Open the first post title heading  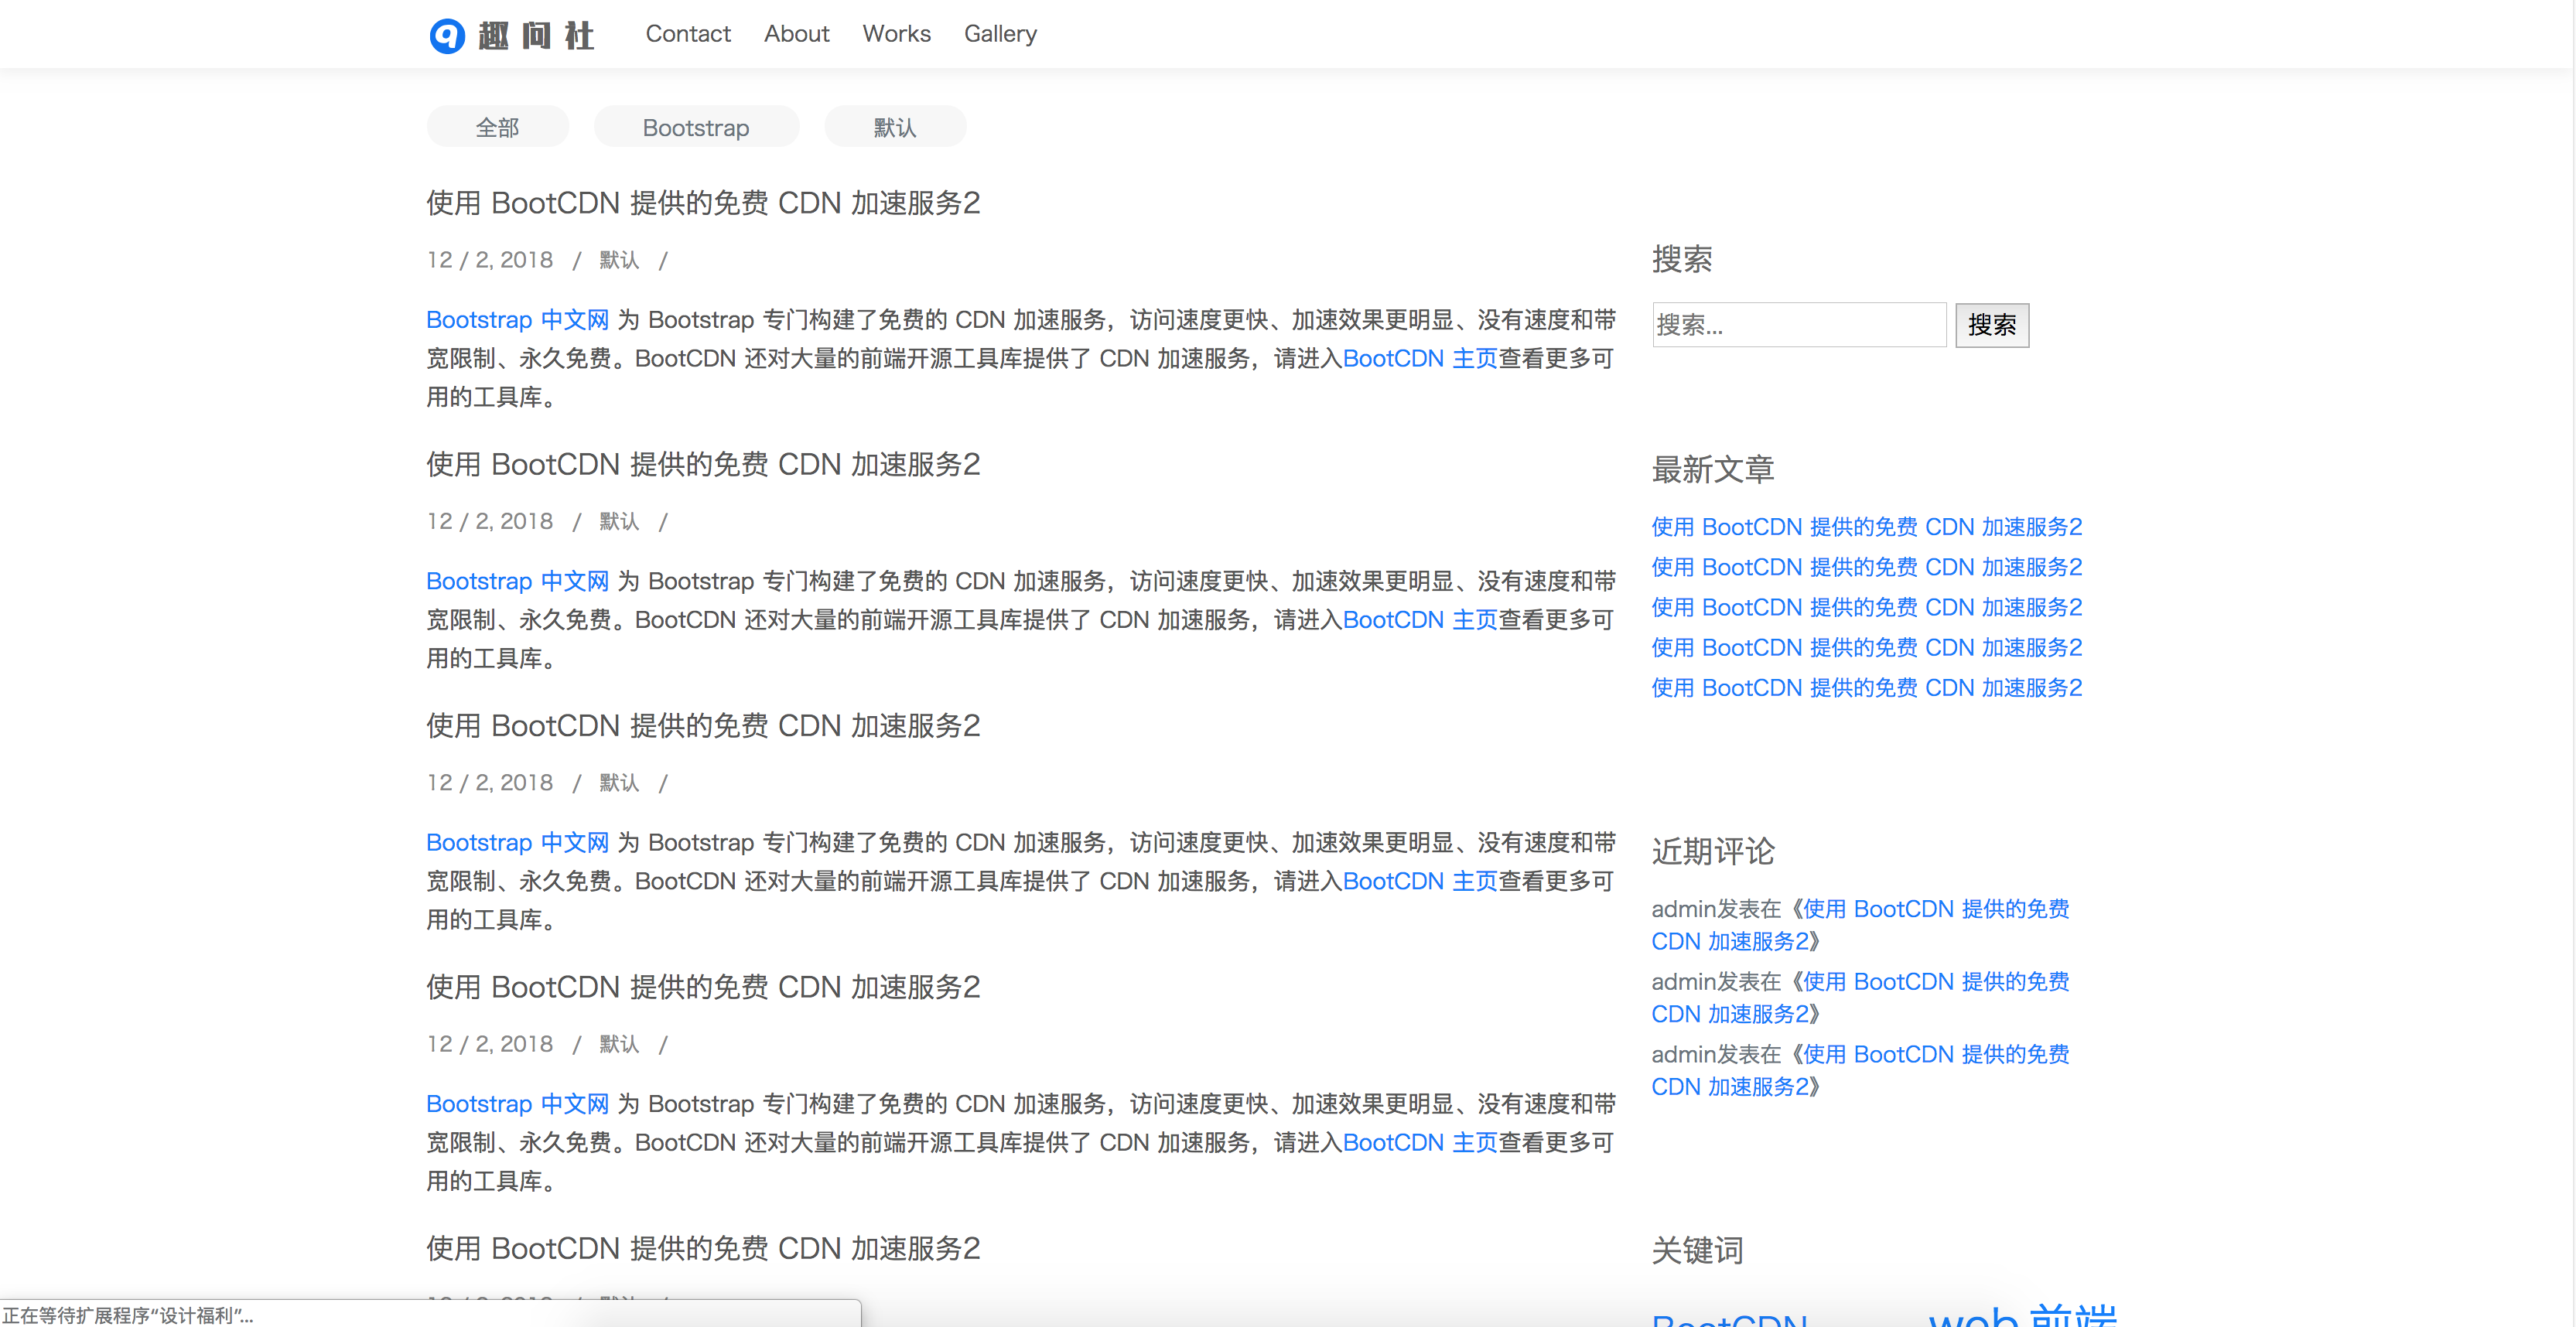(703, 203)
